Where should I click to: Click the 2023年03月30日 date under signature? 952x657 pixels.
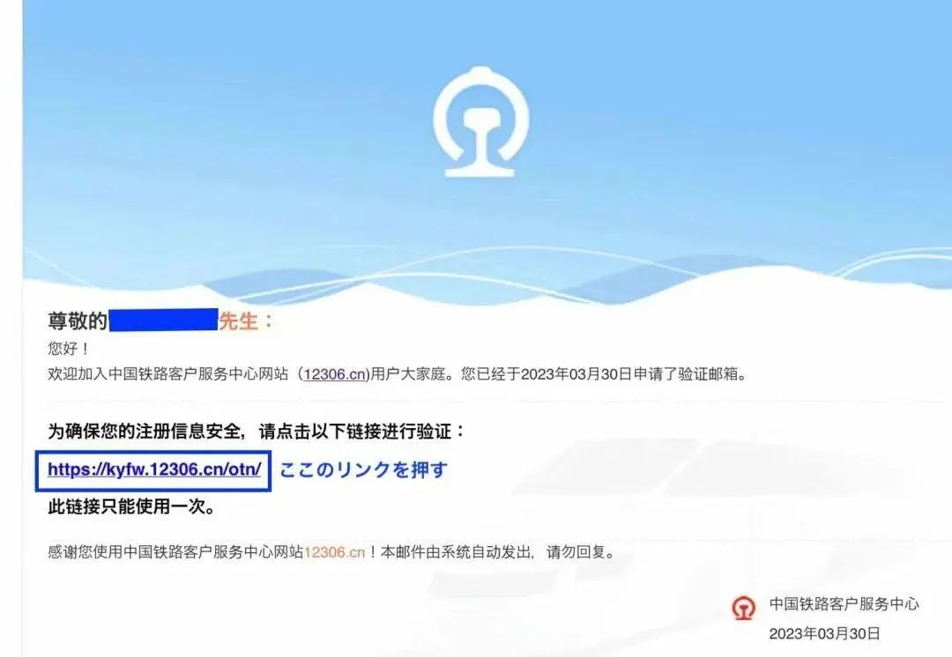point(824,633)
